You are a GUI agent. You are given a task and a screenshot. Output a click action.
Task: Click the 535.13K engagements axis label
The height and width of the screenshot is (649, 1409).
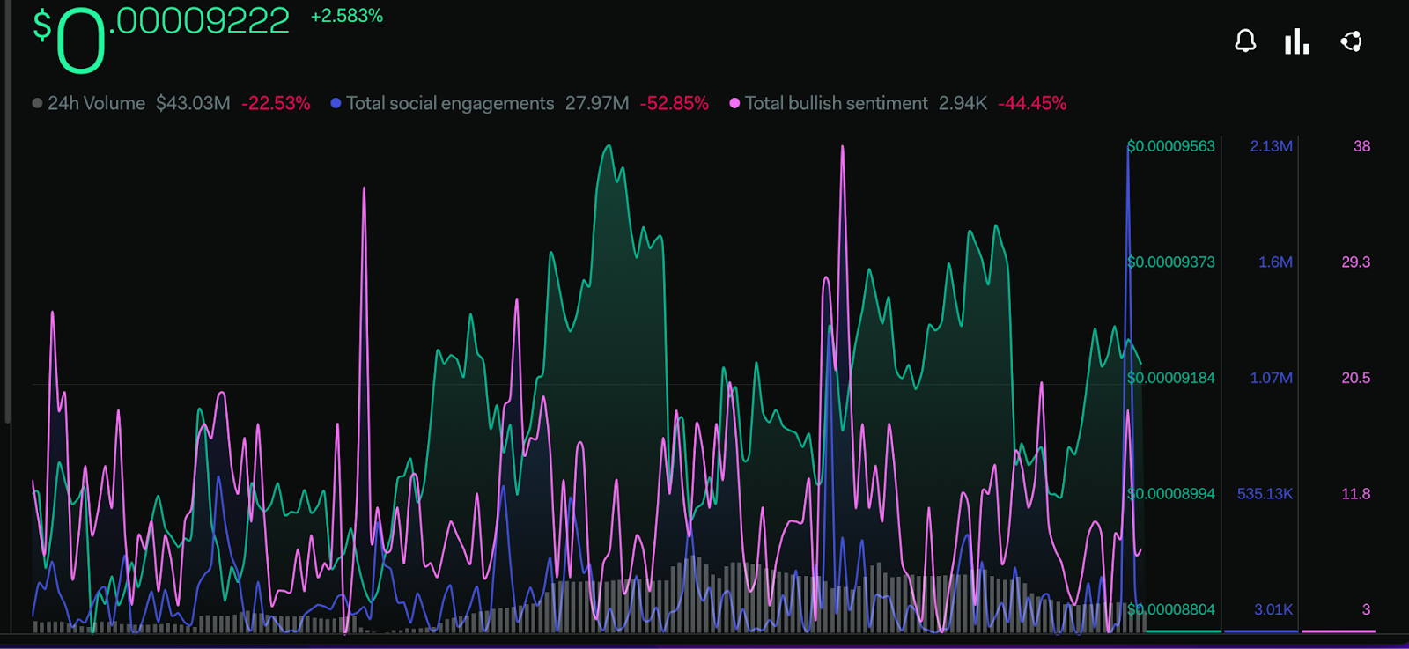click(x=1265, y=494)
